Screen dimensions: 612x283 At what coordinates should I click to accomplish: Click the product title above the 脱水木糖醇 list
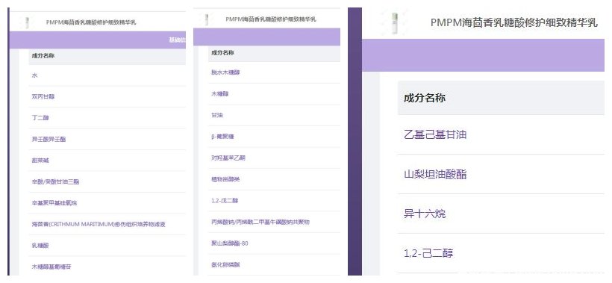coord(271,19)
